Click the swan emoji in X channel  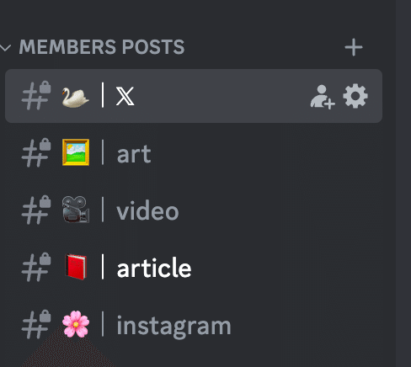pyautogui.click(x=75, y=97)
